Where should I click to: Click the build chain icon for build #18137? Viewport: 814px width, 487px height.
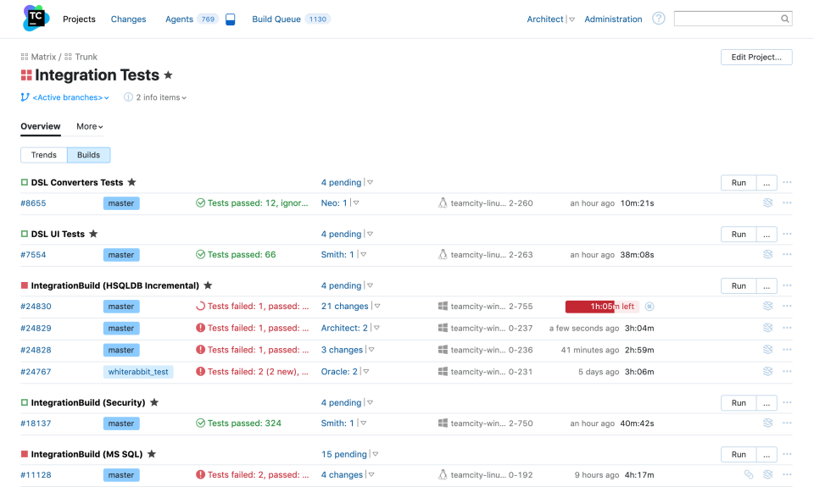coord(767,423)
